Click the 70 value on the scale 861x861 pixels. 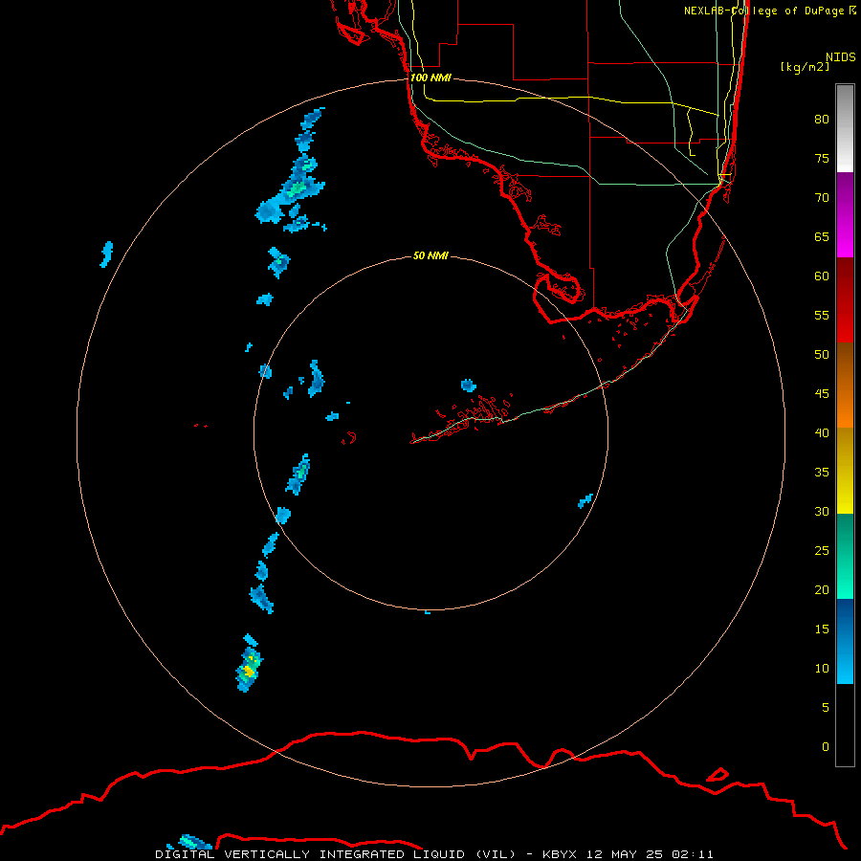coord(822,198)
